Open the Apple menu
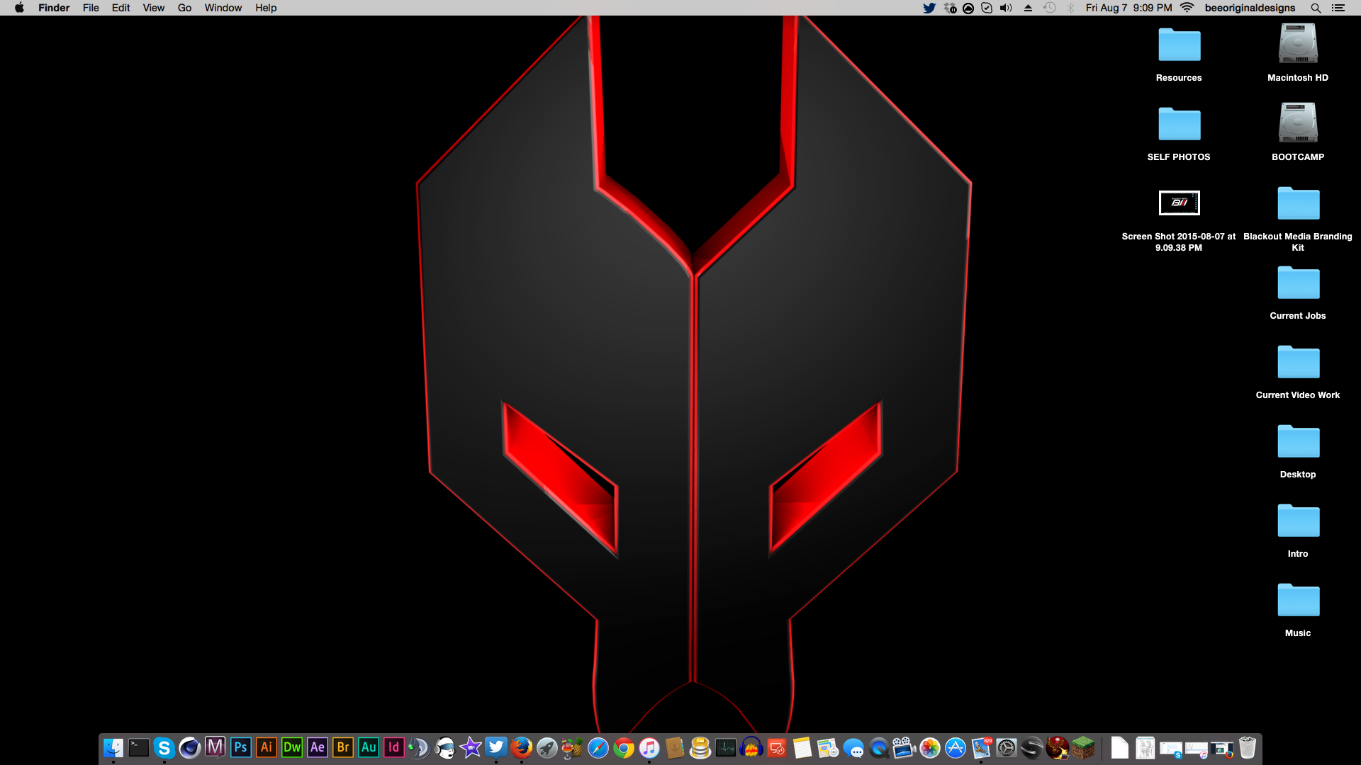Viewport: 1361px width, 765px height. click(x=19, y=8)
